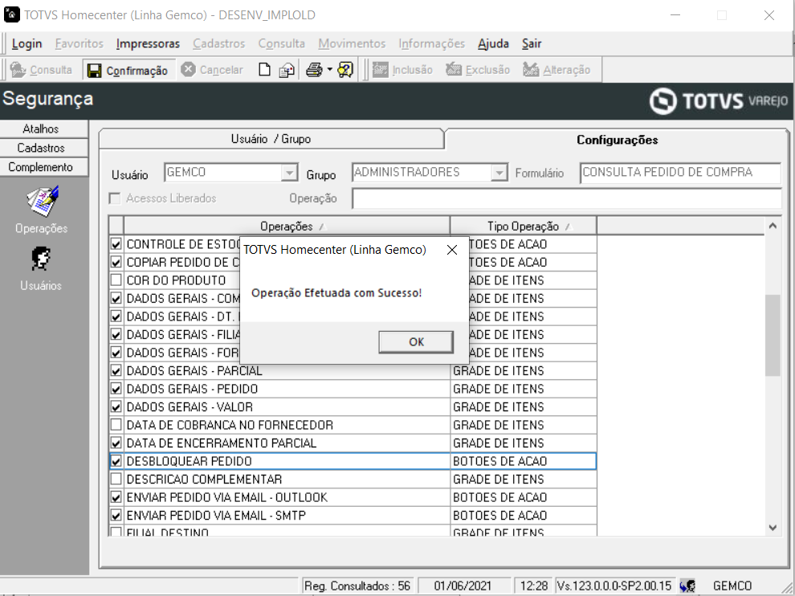Click the Consulta toolbar icon
This screenshot has height=596, width=795.
coord(18,70)
